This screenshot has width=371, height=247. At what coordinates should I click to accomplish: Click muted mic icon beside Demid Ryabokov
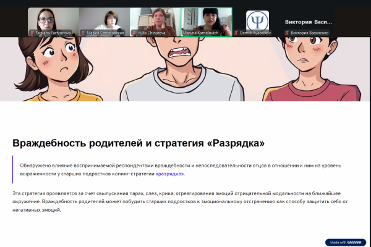pos(236,33)
